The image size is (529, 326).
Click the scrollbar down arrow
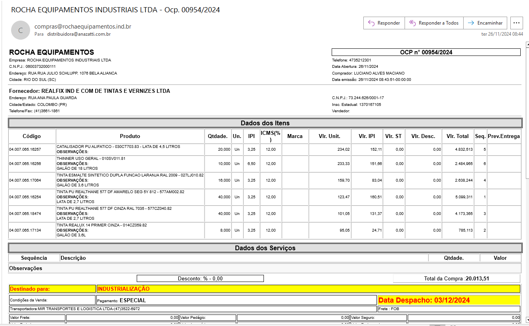pyautogui.click(x=527, y=319)
